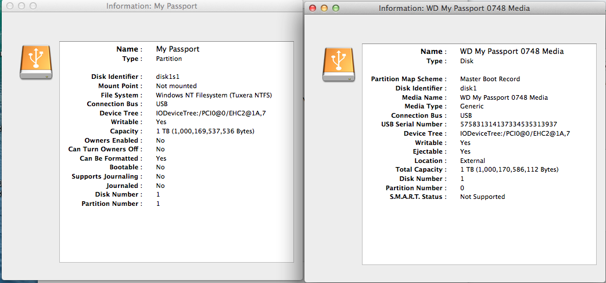The width and height of the screenshot is (606, 283).
Task: Click the 'Partition Map Scheme' label
Action: [x=409, y=79]
